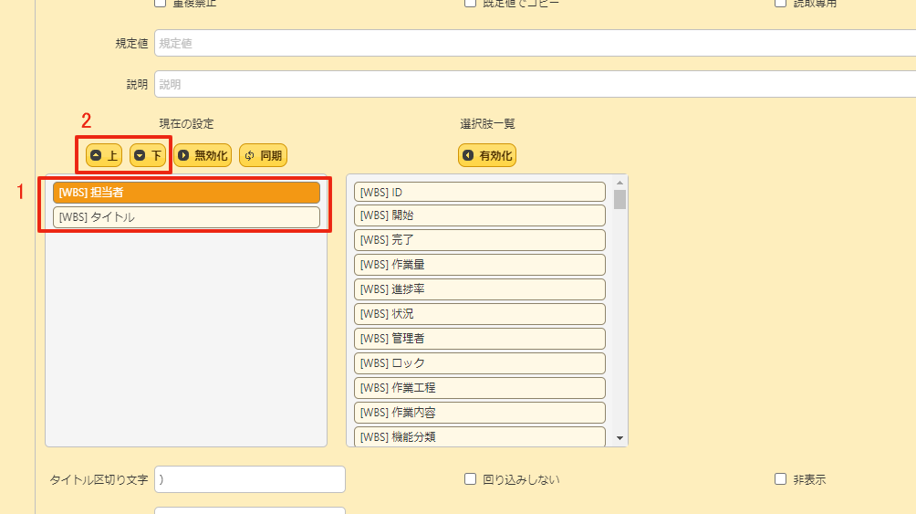The width and height of the screenshot is (916, 514).
Task: Focus the 規定値 input field
Action: (536, 43)
